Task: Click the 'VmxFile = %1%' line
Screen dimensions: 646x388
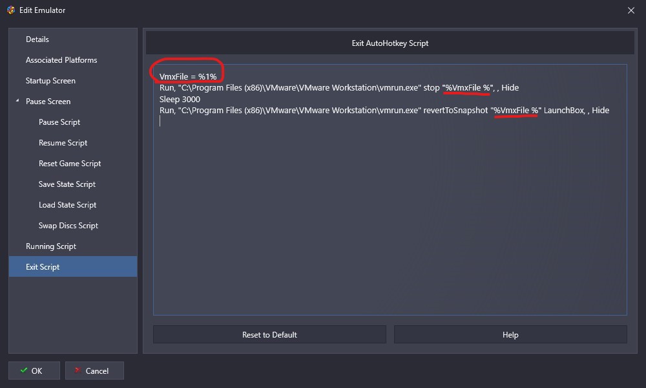Action: pyautogui.click(x=188, y=77)
